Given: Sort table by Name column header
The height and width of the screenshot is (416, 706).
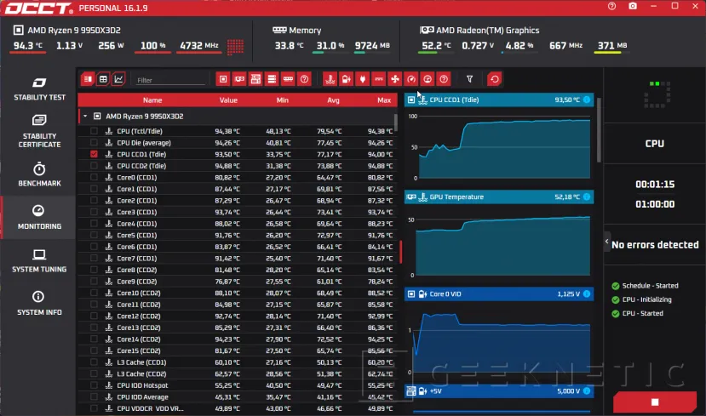Looking at the screenshot, I should [152, 100].
